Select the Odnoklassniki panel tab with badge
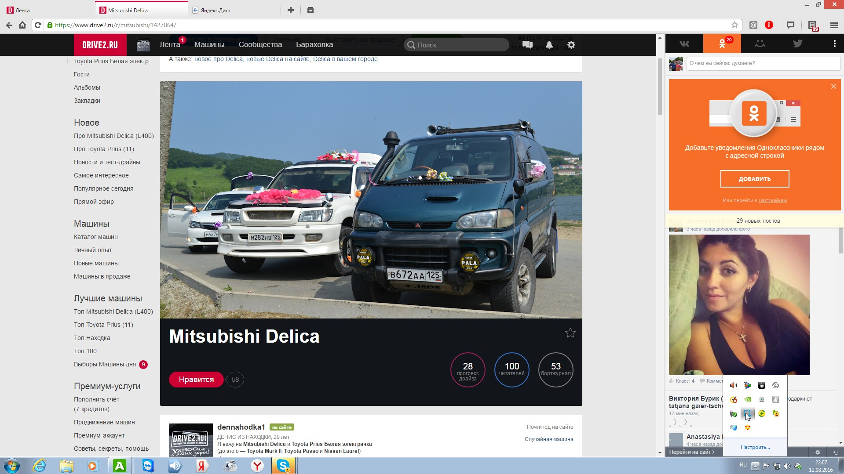The height and width of the screenshot is (474, 844). 722,43
